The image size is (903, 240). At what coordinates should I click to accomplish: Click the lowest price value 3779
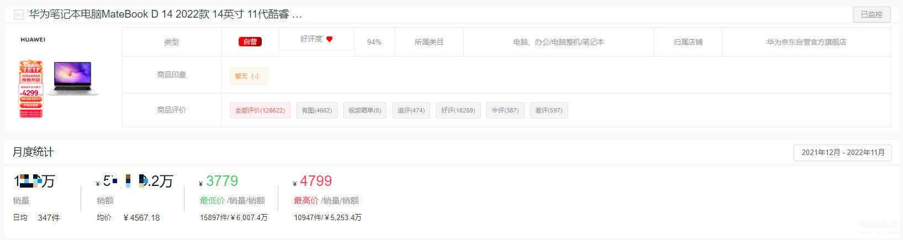[222, 181]
